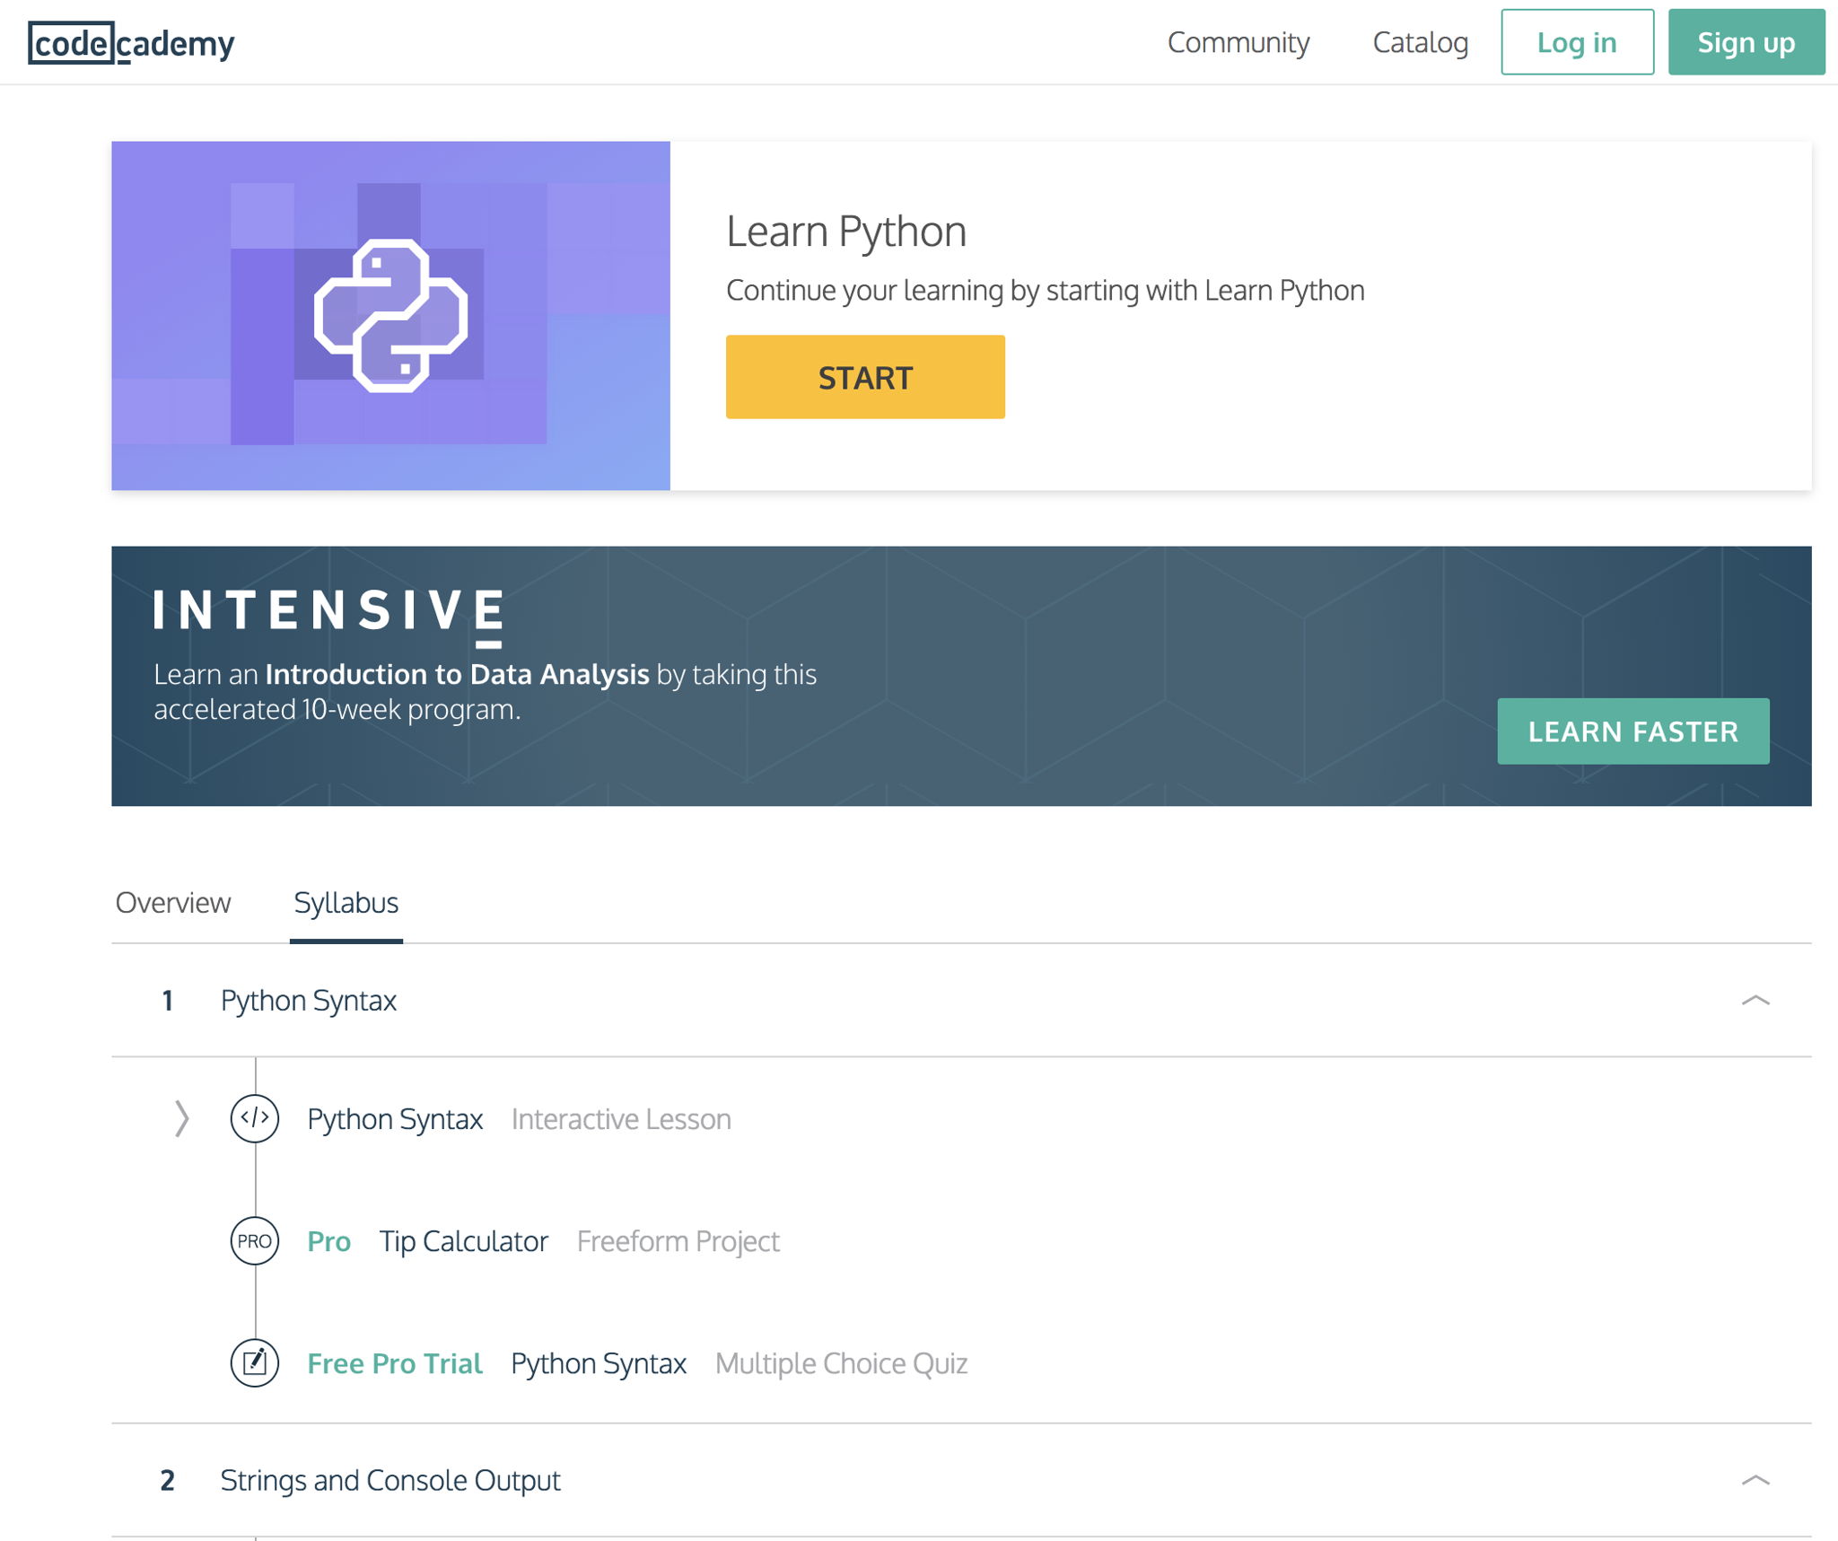The image size is (1838, 1541).
Task: Open the Catalog menu item
Action: [x=1420, y=42]
